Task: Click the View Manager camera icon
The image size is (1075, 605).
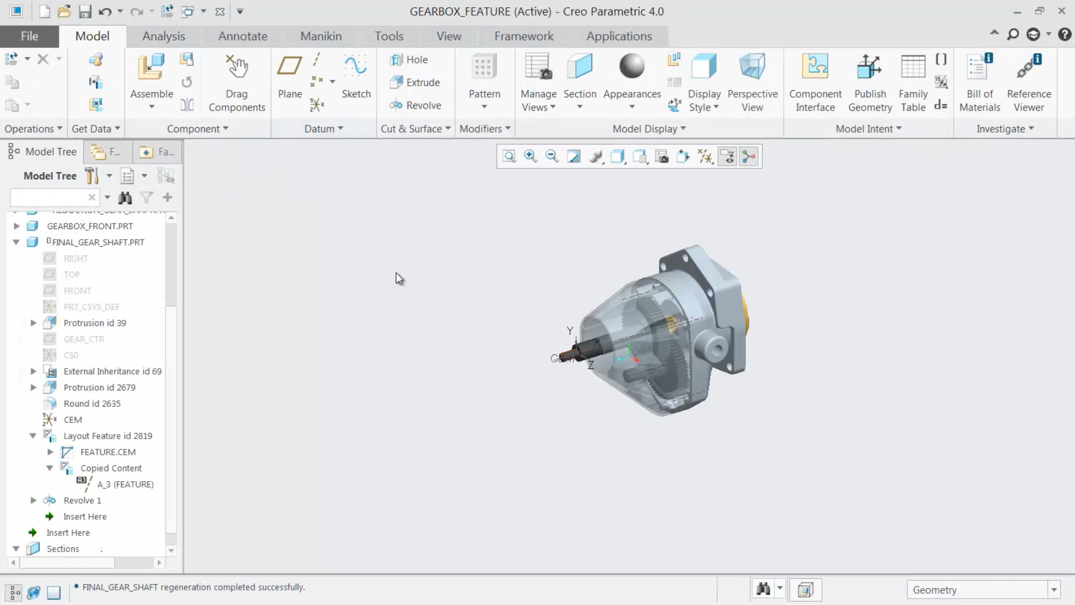Action: tap(661, 156)
